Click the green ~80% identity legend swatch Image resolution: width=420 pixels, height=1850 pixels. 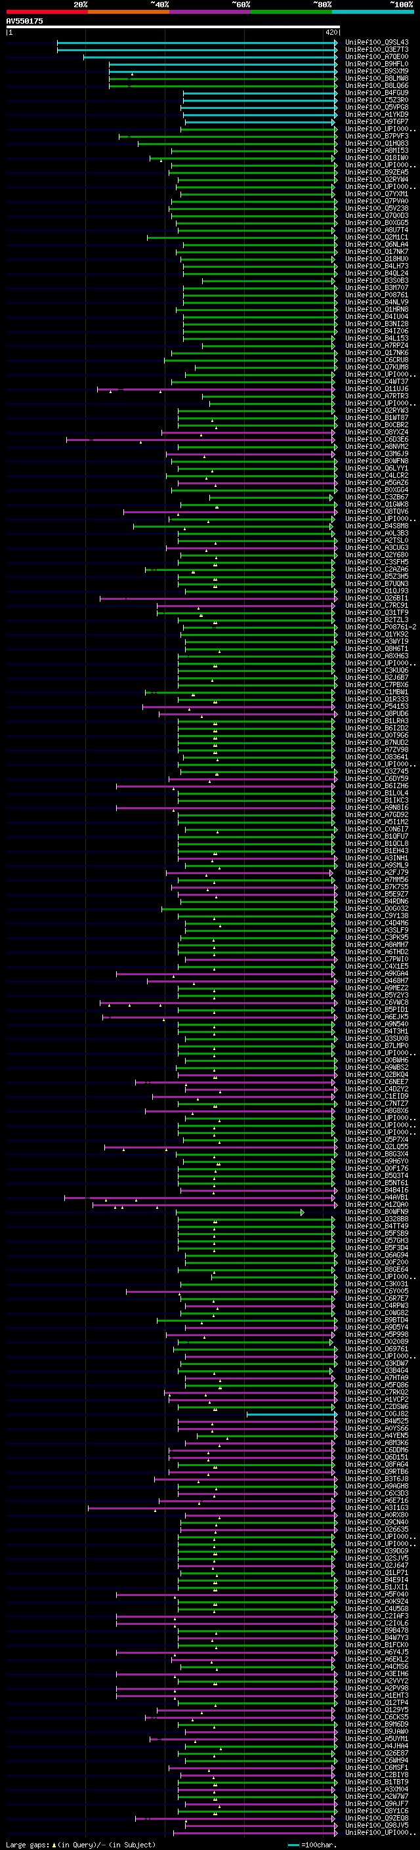pos(291,12)
